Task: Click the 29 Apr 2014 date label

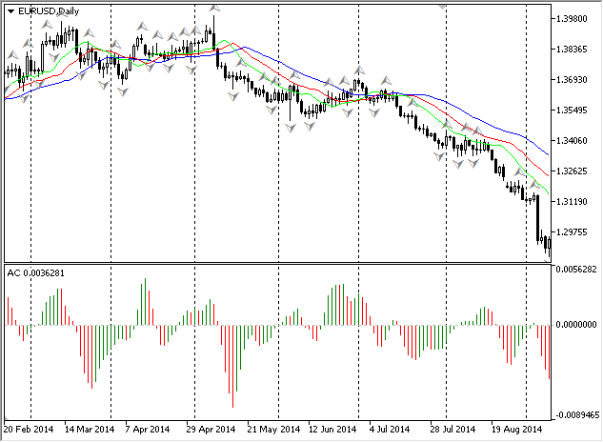Action: 211,430
